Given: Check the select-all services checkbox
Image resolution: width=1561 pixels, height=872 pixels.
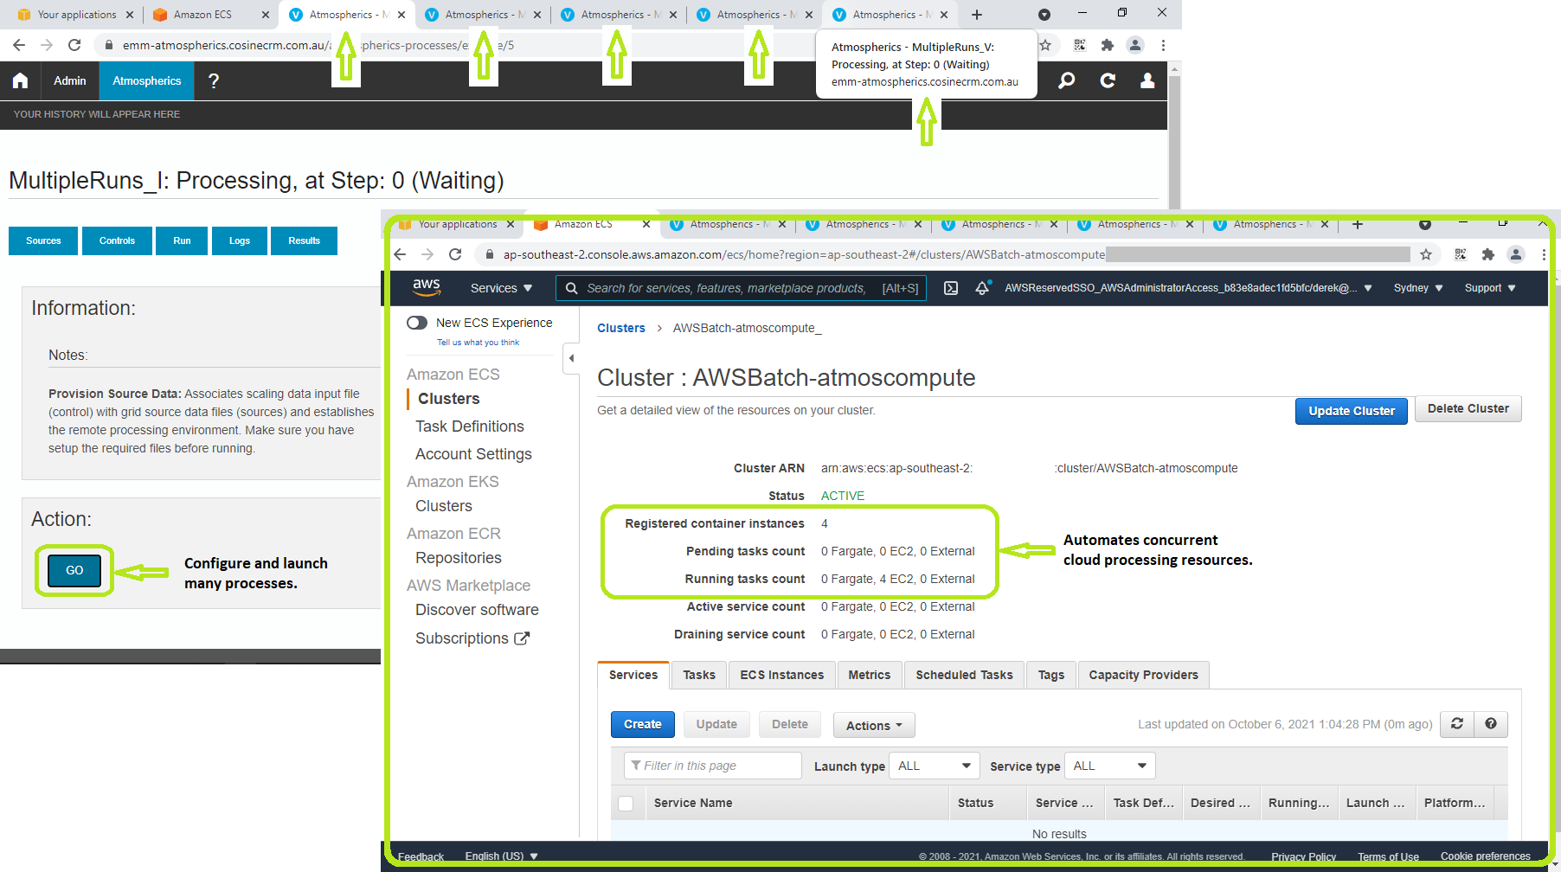Looking at the screenshot, I should click(x=626, y=804).
